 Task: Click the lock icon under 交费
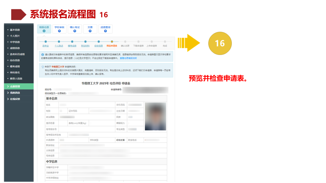click(x=90, y=31)
